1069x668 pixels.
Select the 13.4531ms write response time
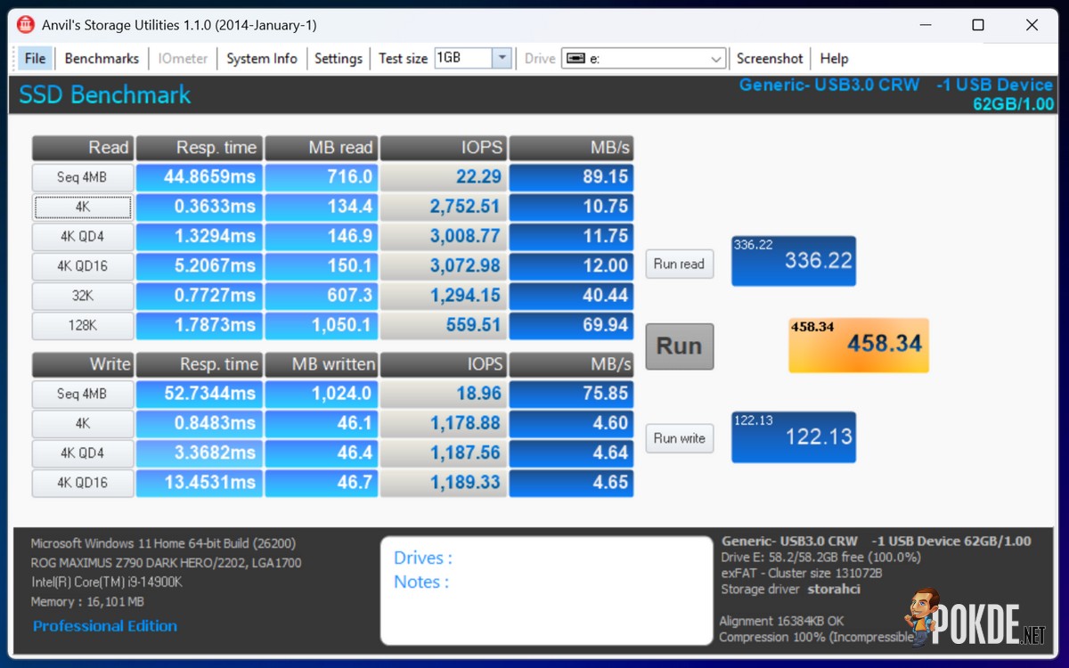[200, 483]
